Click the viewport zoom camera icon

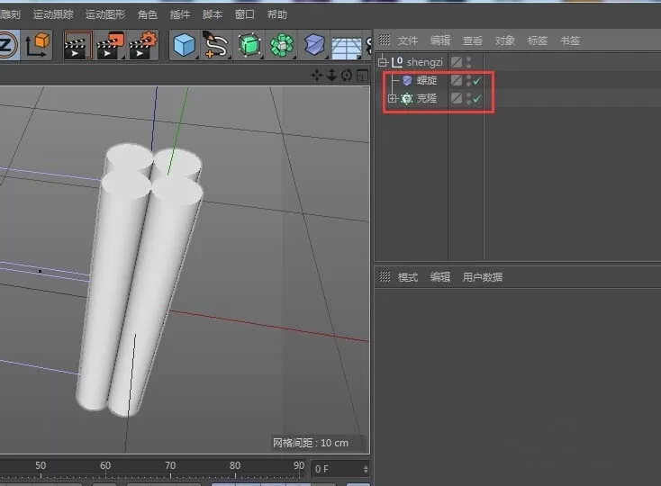coord(331,76)
